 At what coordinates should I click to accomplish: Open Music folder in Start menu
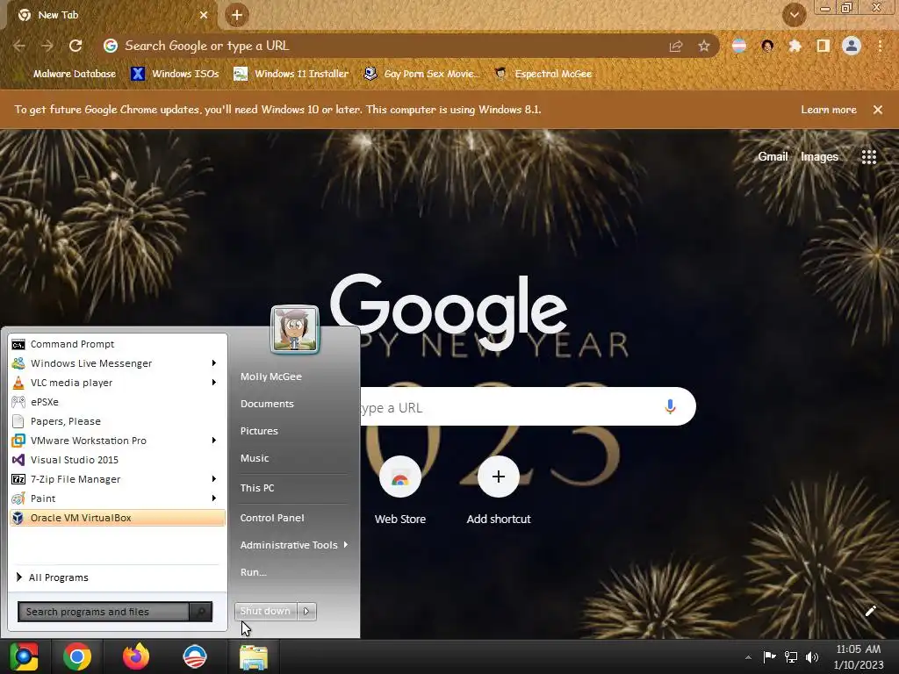point(255,458)
